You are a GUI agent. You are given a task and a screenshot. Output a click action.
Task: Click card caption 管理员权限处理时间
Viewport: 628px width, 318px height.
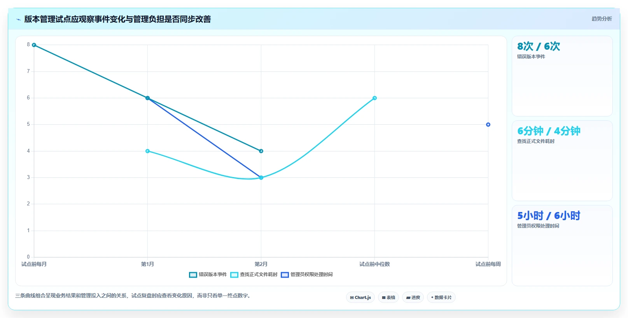(x=538, y=226)
